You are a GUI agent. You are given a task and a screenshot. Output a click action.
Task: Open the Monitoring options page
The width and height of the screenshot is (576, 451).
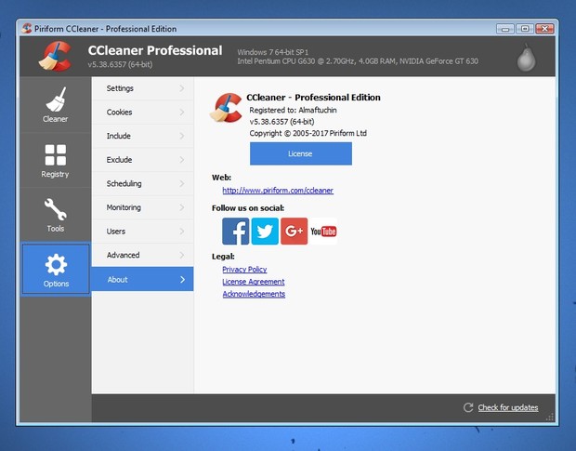click(142, 207)
